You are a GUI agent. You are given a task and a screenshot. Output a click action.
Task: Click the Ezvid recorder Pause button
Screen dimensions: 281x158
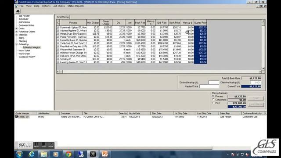36,145
